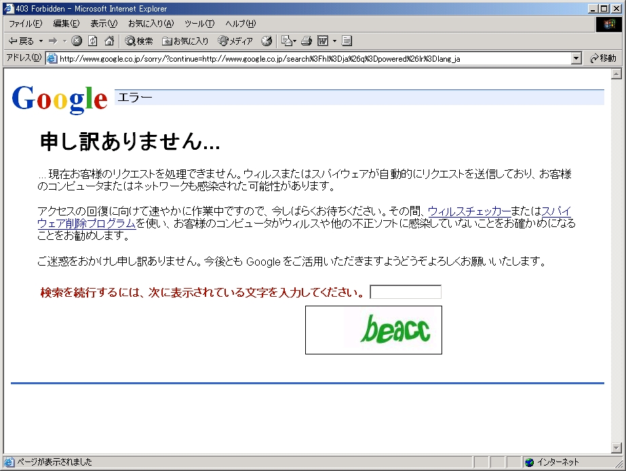Screen dimensions: 626x471
Task: Click the アドレス(D) label
Action: 24,58
